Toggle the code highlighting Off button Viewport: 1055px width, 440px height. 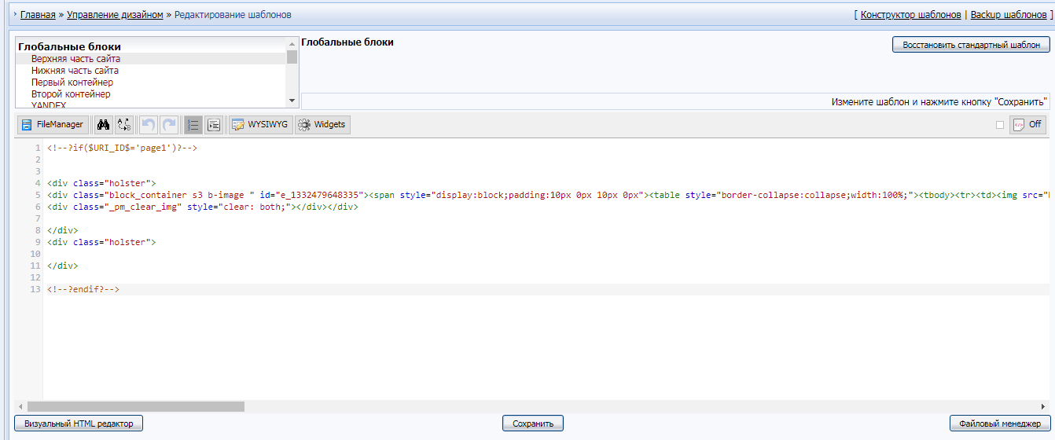1027,124
